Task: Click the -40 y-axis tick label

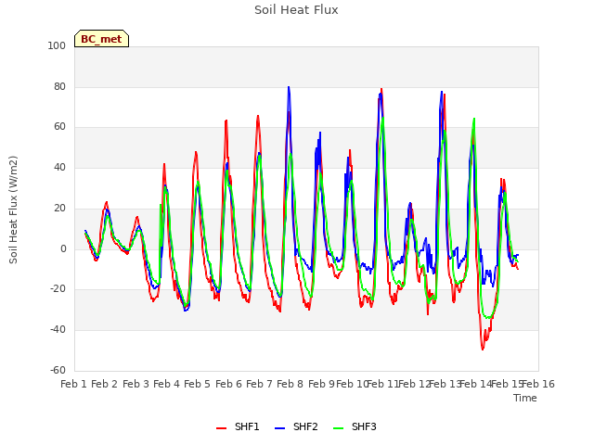Action: (x=58, y=330)
